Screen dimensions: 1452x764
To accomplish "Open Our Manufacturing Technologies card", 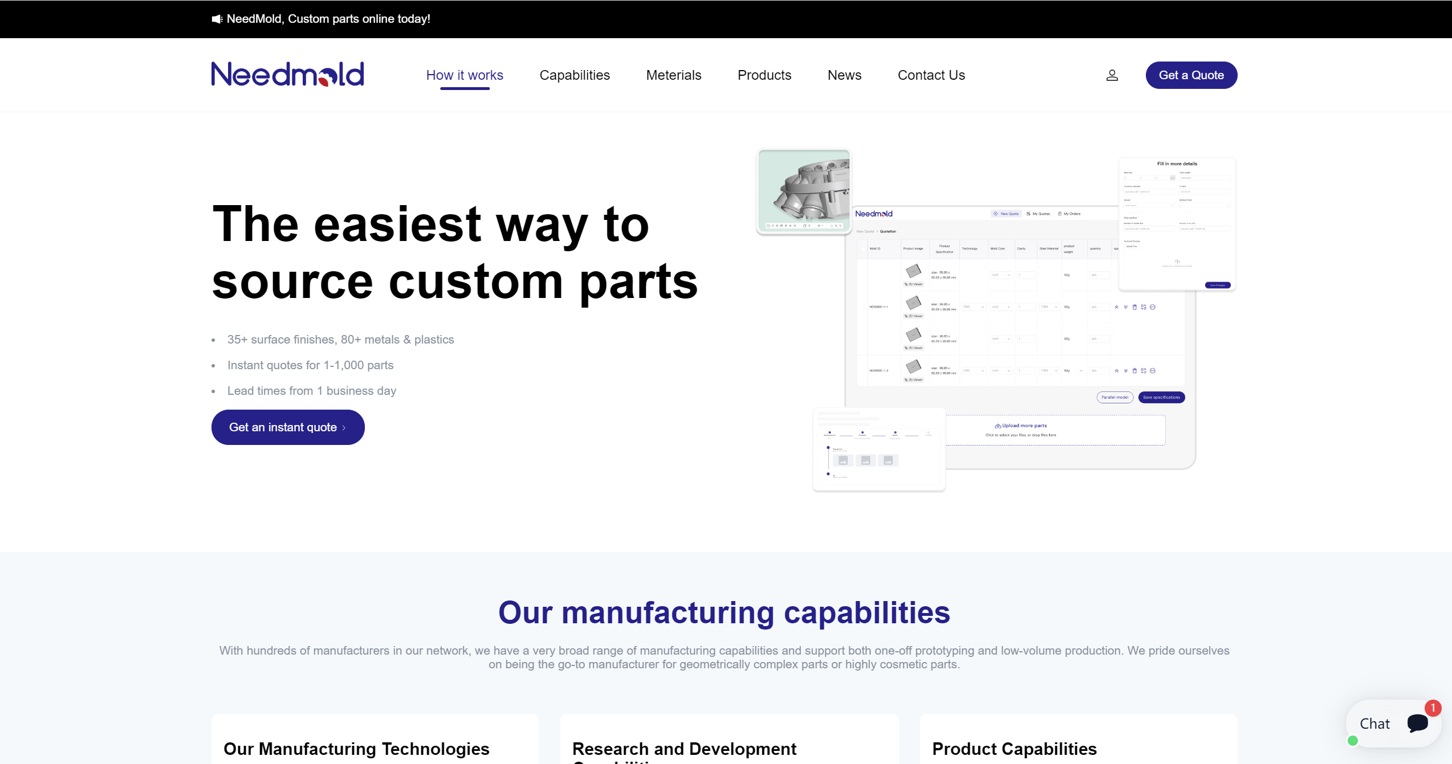I will [375, 739].
